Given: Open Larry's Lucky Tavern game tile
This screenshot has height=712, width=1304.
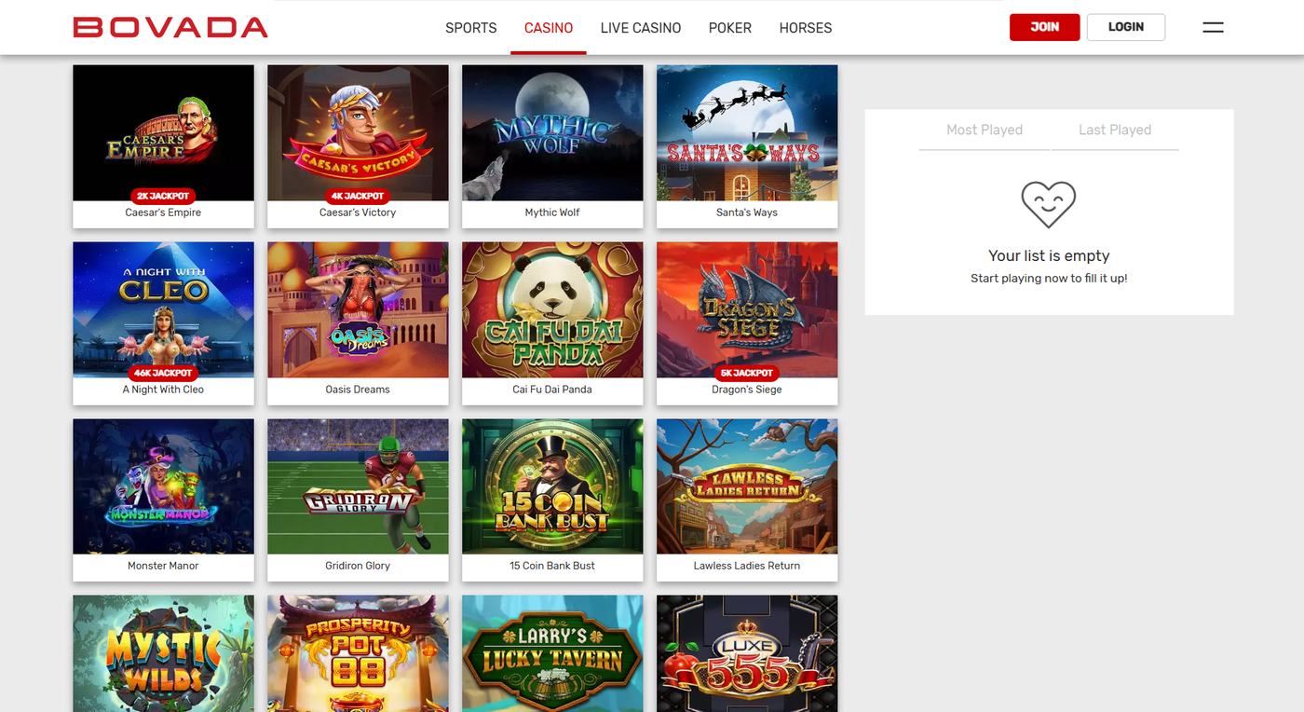Looking at the screenshot, I should tap(552, 653).
